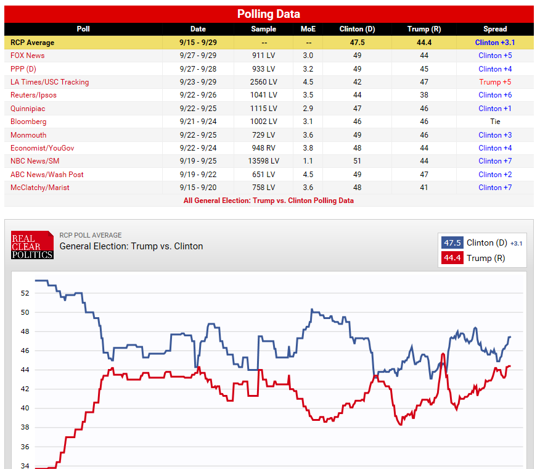Open the Monmouth poll link
Image resolution: width=540 pixels, height=469 pixels.
[28, 135]
